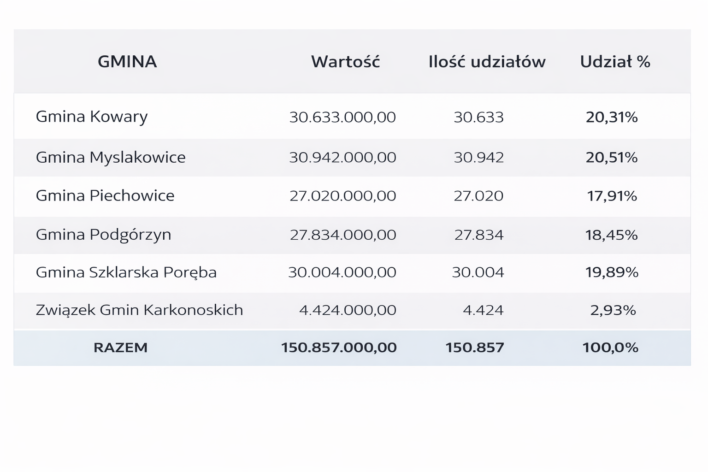This screenshot has width=708, height=472.
Task: Click the RAZEM total label
Action: (120, 347)
